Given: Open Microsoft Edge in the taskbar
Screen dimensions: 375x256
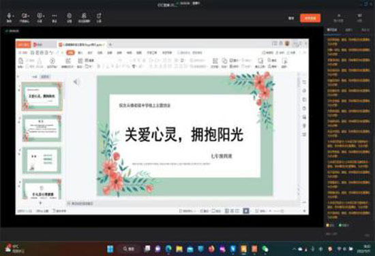Looking at the screenshot, I should pos(168,249).
